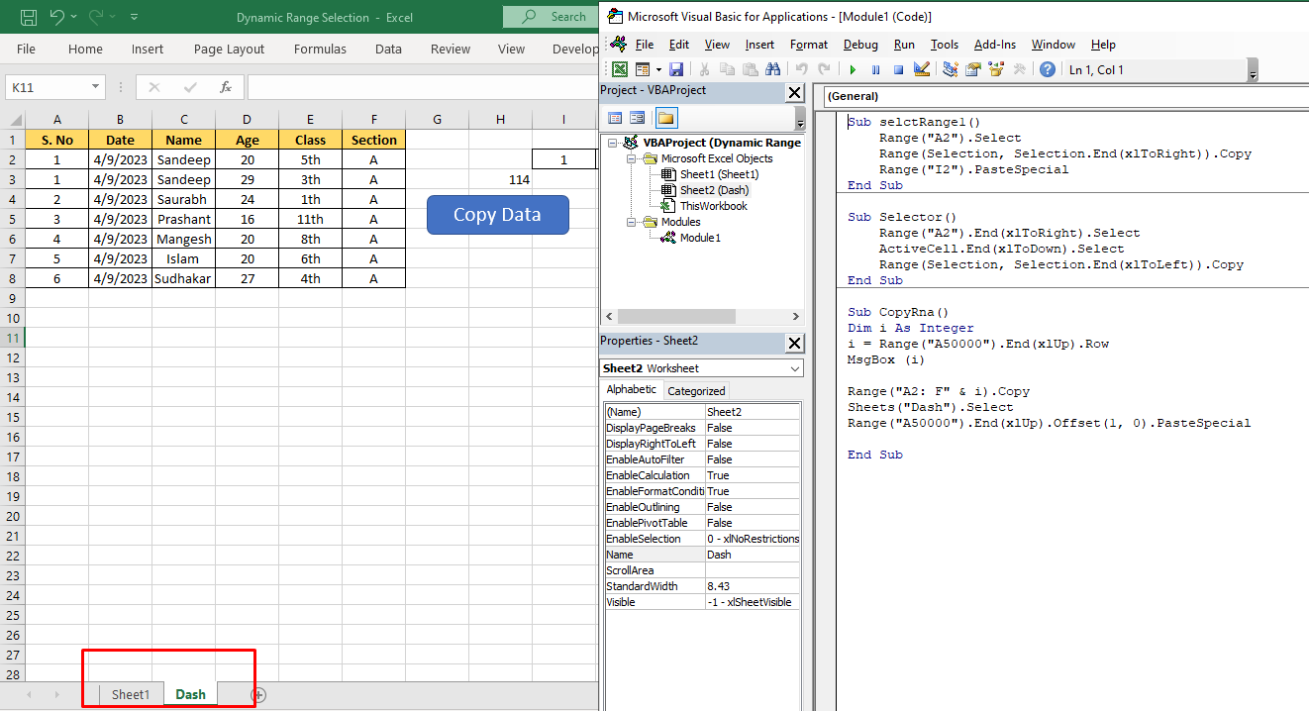Open the Debug menu in VBA editor
The image size is (1309, 711).
click(x=860, y=45)
